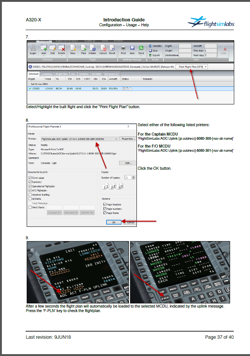Click the Send briefing package icon

[x=141, y=48]
